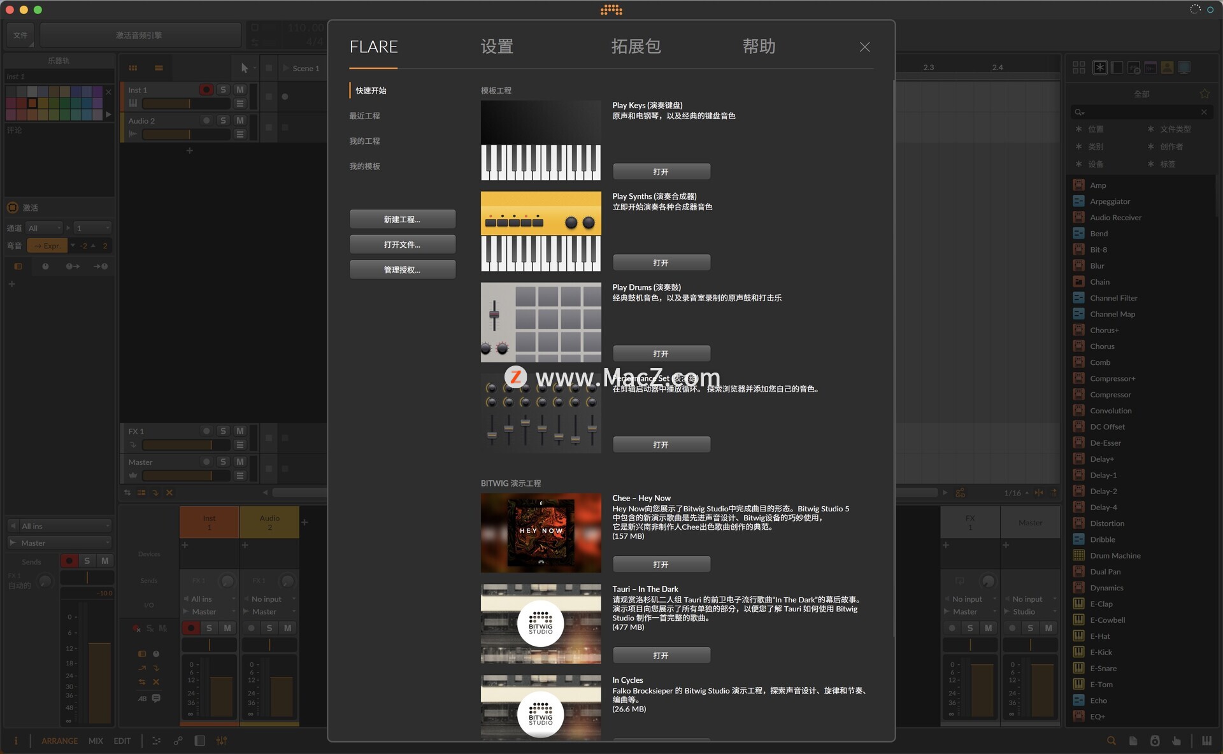Solo the Inst 1 track
The height and width of the screenshot is (754, 1223).
pyautogui.click(x=223, y=90)
